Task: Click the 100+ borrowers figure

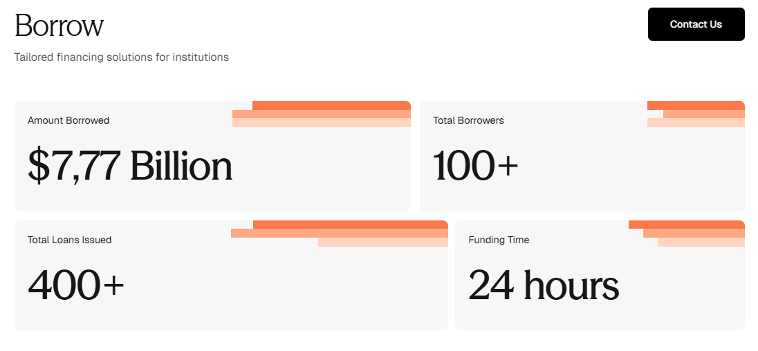Action: (x=476, y=167)
